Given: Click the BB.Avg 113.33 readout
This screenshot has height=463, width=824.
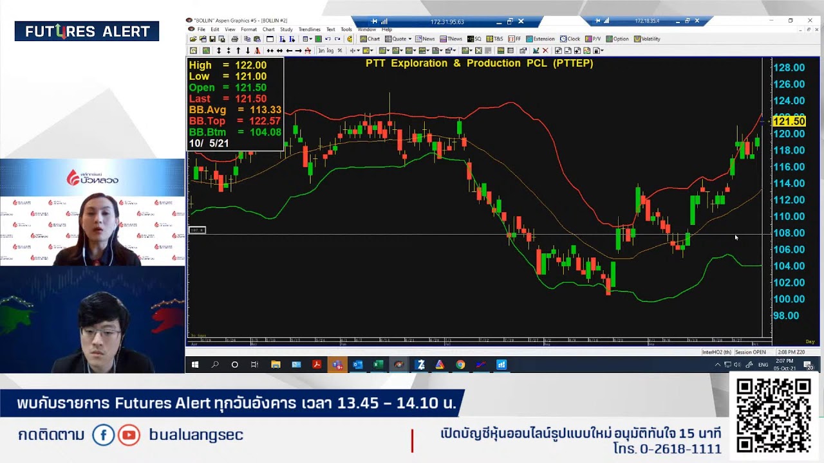Looking at the screenshot, I should [x=235, y=110].
